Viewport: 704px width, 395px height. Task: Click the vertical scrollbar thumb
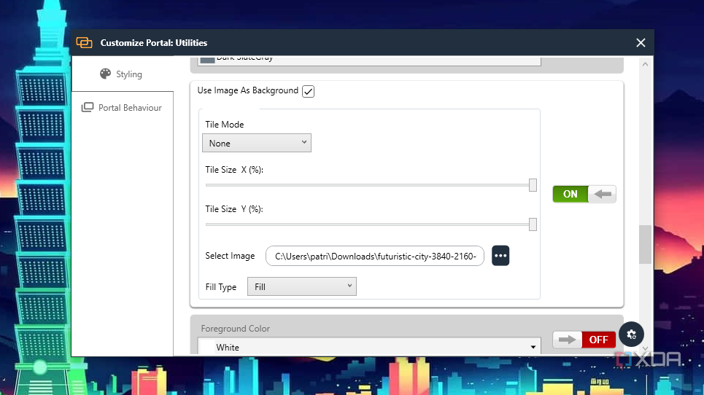(645, 244)
